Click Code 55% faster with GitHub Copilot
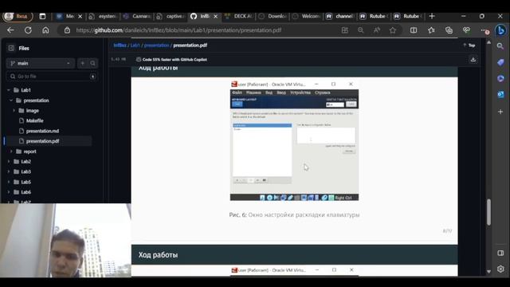This screenshot has width=510, height=287. (x=175, y=60)
